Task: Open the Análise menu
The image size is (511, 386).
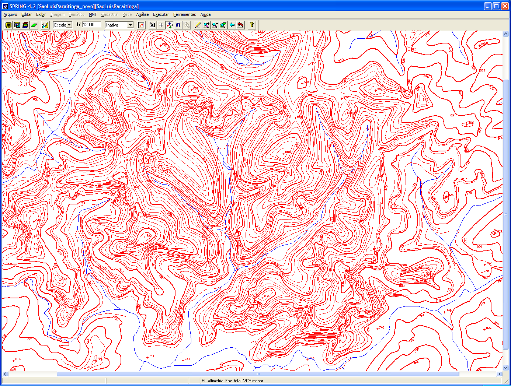Action: [143, 14]
